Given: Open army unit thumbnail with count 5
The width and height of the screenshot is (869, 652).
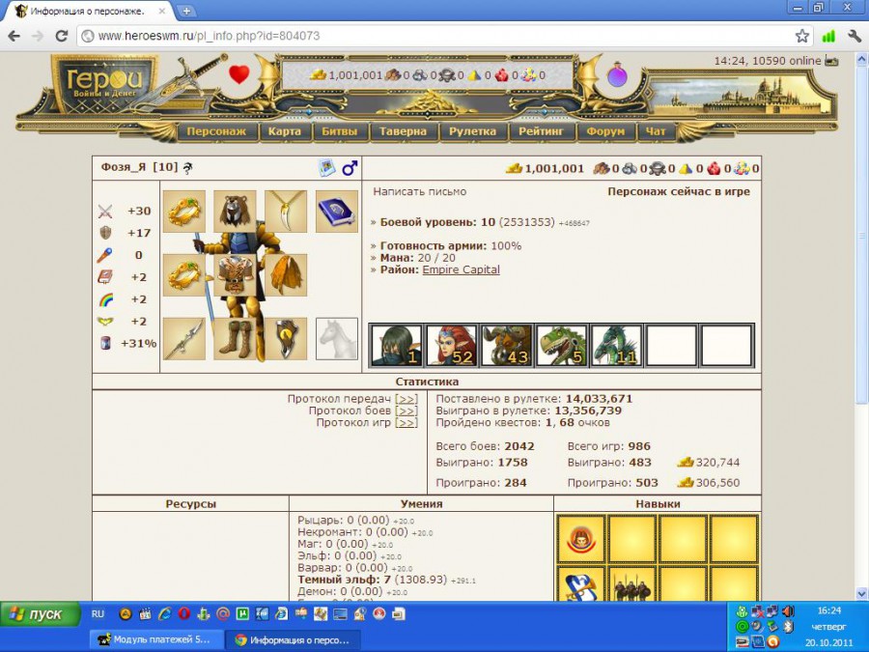Looking at the screenshot, I should point(561,346).
